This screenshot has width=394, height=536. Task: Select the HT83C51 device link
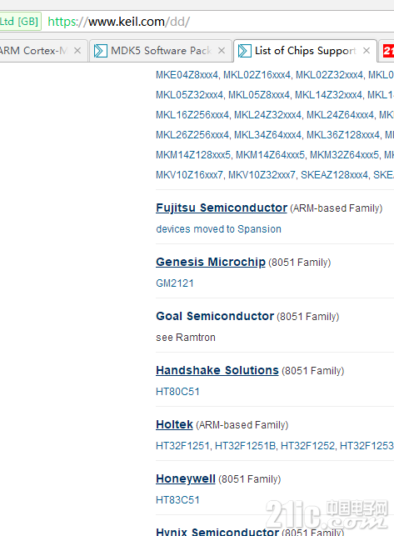click(x=177, y=500)
